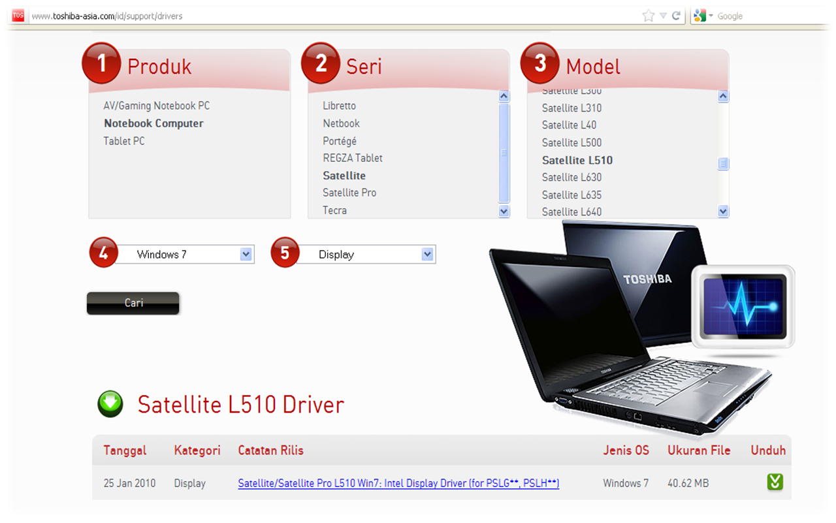This screenshot has height=523, width=836.
Task: Choose Netbook series
Action: point(341,123)
